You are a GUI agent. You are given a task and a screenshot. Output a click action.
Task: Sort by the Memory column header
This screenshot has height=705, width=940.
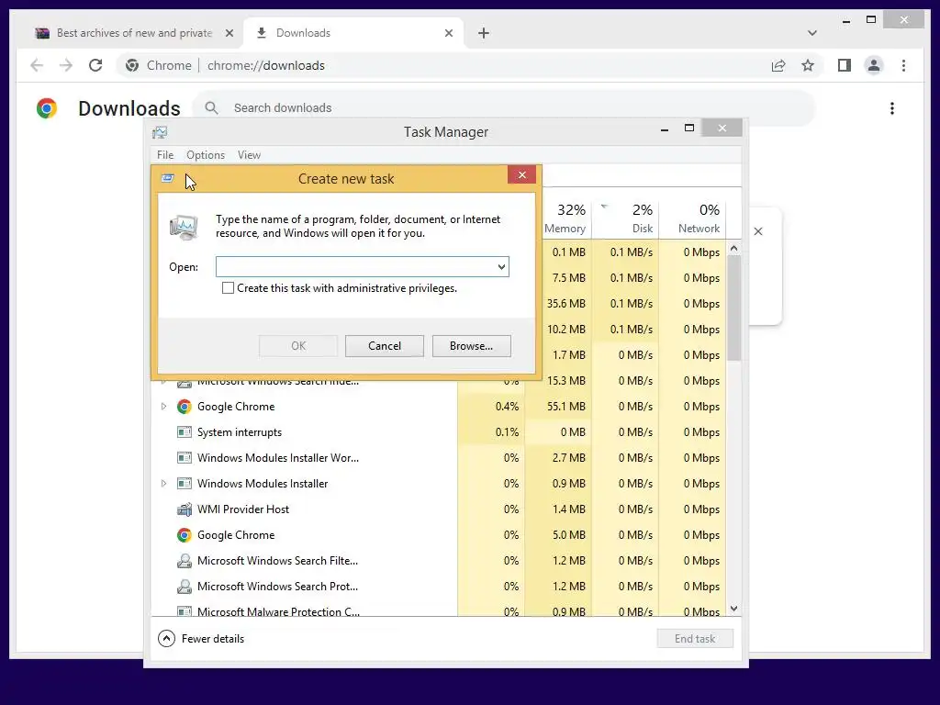point(565,218)
